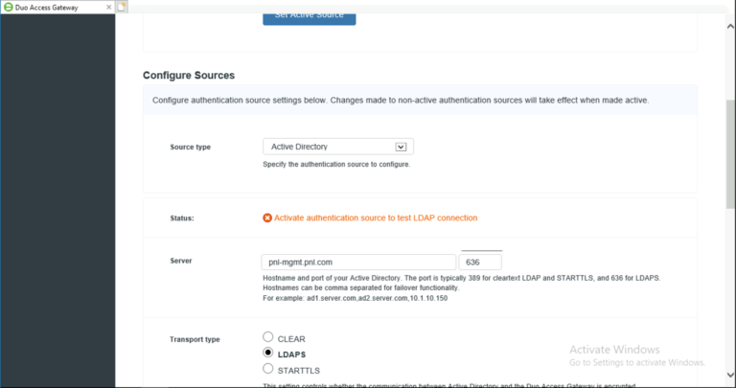
Task: Click the server hostname field pnl-mgmt.pnl.com
Action: [x=358, y=262]
